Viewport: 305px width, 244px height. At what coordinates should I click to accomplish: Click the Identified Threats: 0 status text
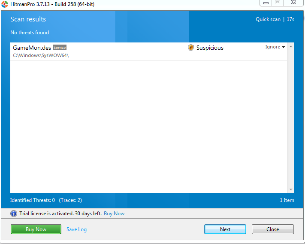point(33,200)
